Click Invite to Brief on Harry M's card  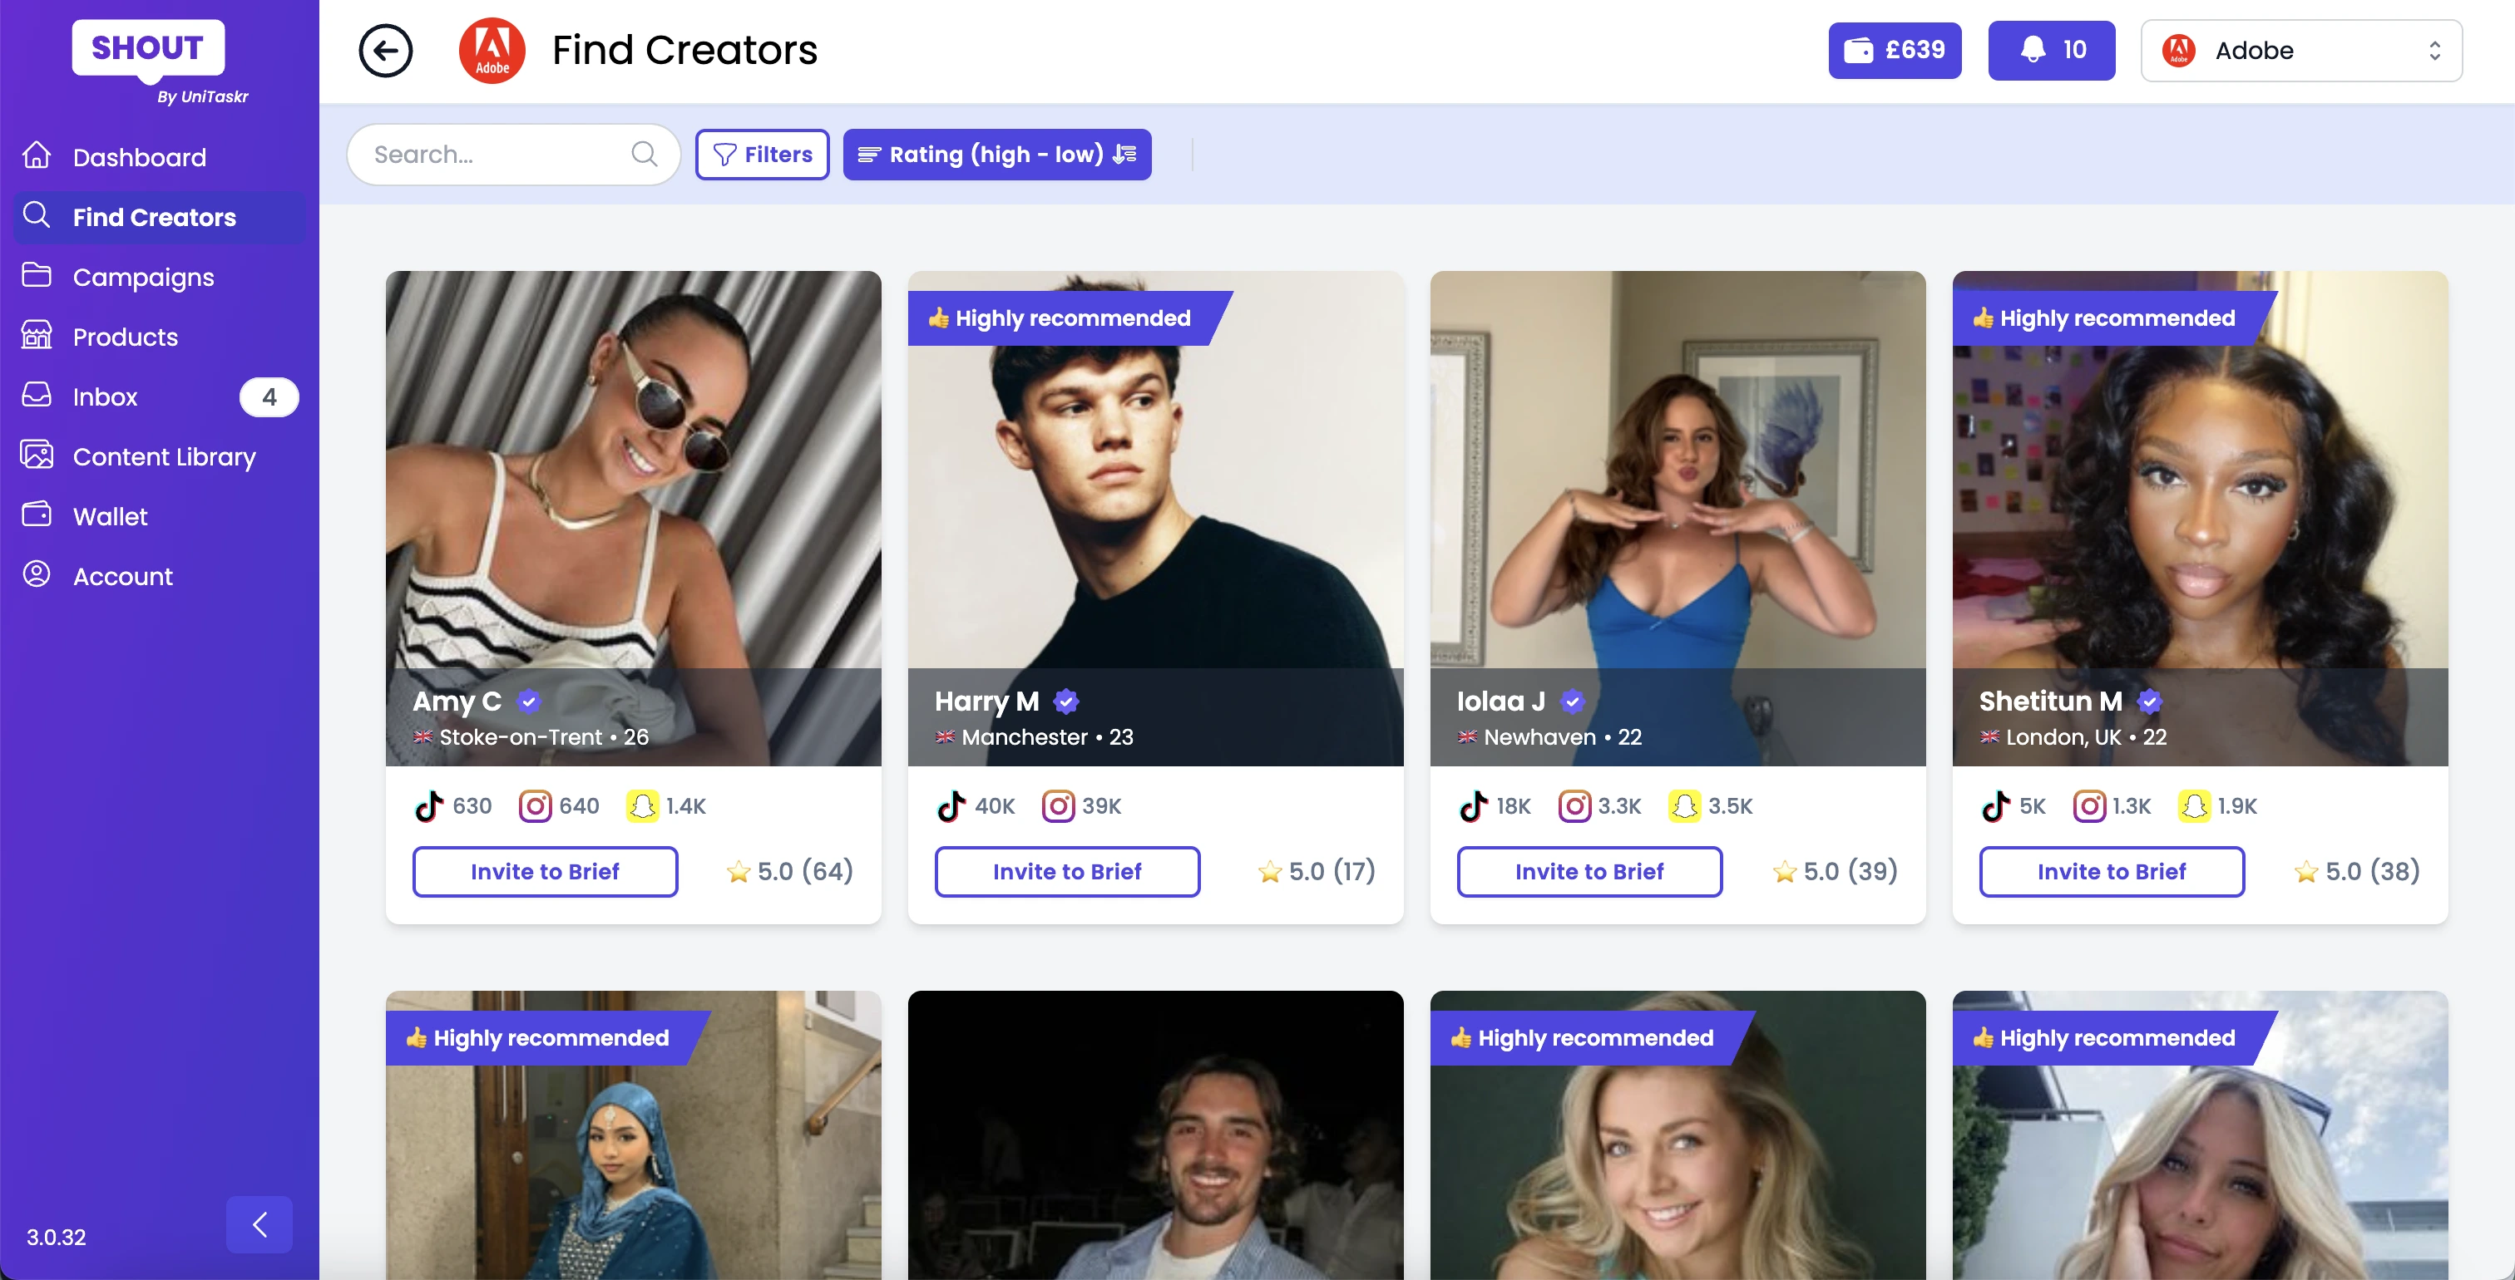click(x=1066, y=870)
